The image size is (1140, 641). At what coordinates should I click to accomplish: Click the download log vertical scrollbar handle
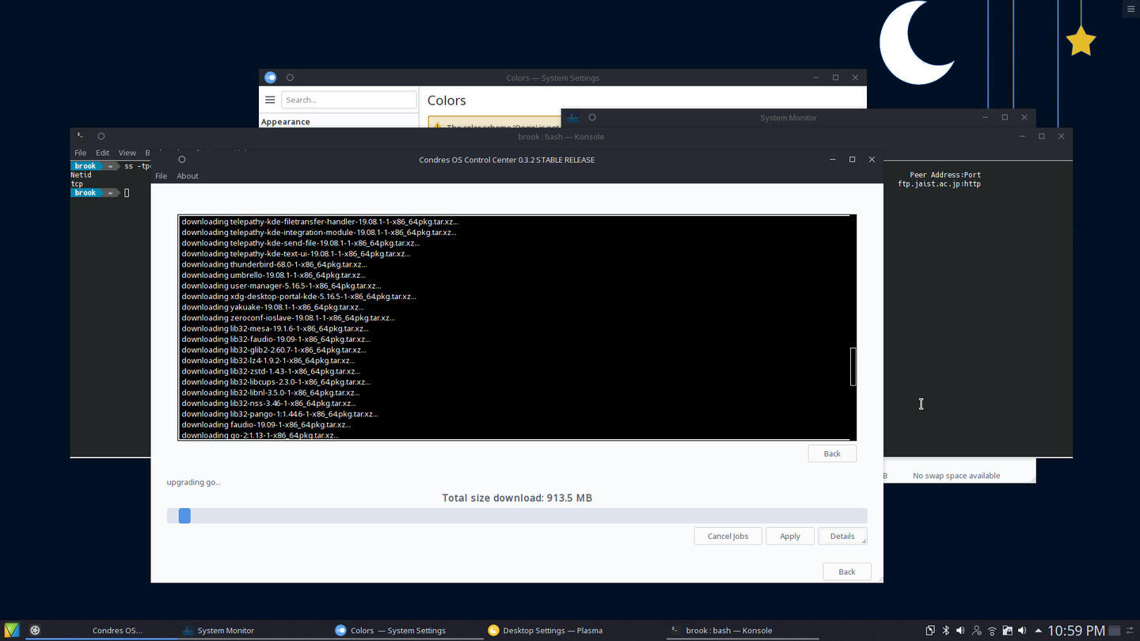tap(853, 366)
